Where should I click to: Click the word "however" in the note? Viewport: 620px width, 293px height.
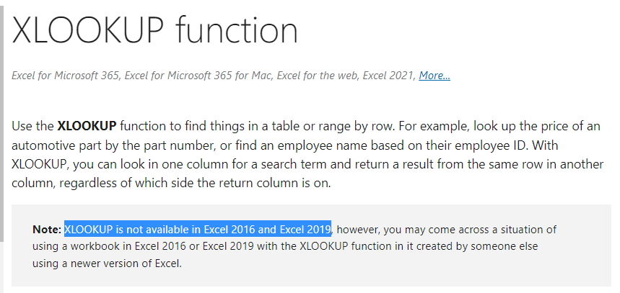click(358, 230)
